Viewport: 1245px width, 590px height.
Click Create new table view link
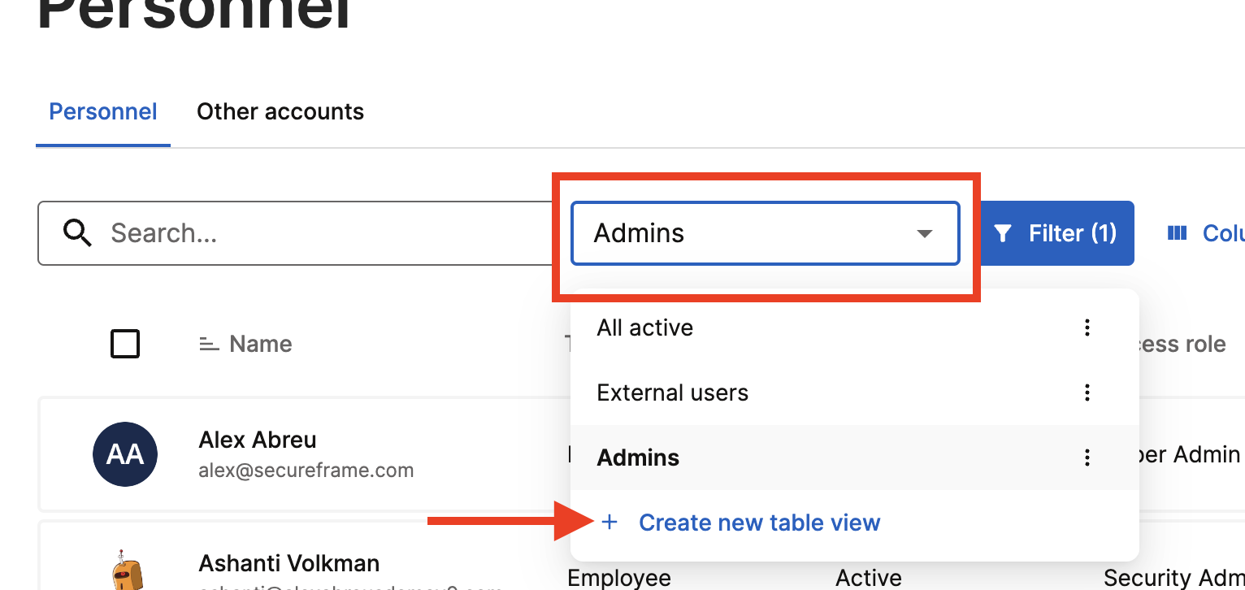click(x=759, y=523)
